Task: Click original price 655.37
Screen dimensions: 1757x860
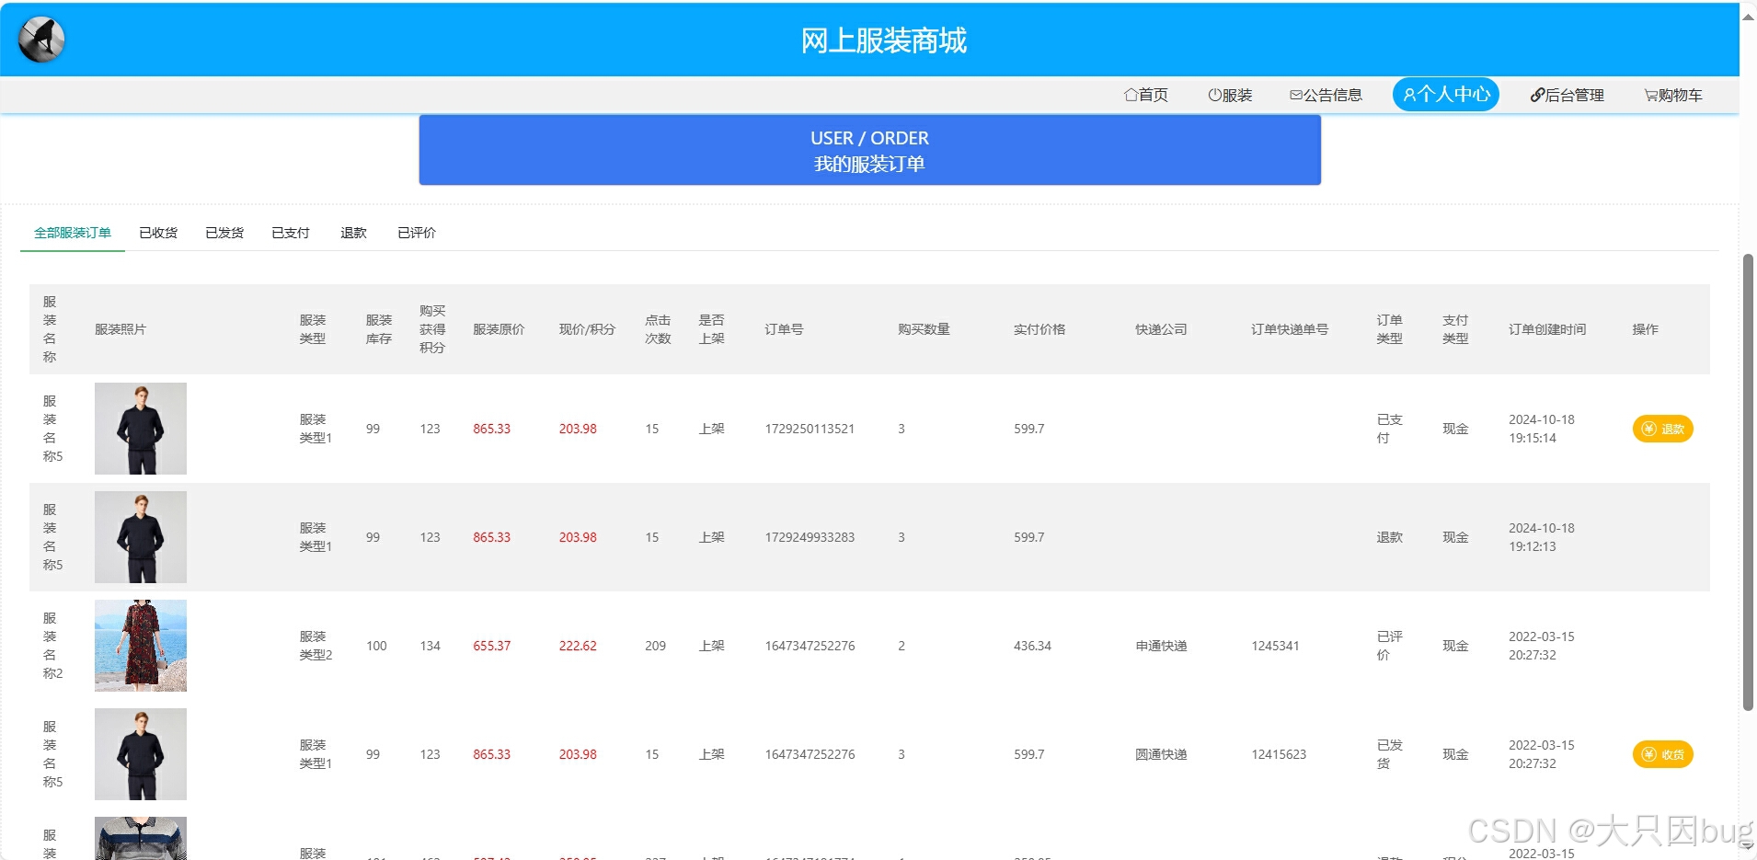Action: point(491,646)
